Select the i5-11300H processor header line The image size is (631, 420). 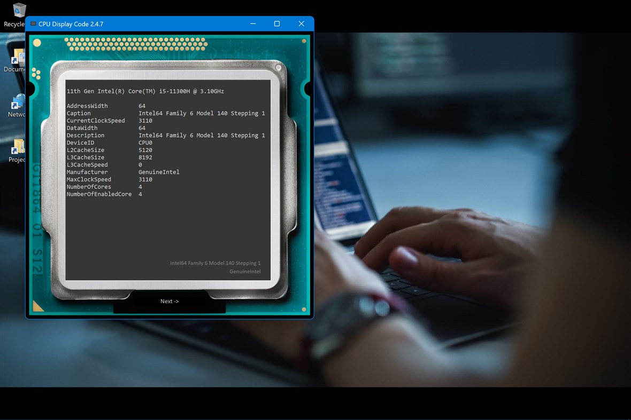pos(145,91)
